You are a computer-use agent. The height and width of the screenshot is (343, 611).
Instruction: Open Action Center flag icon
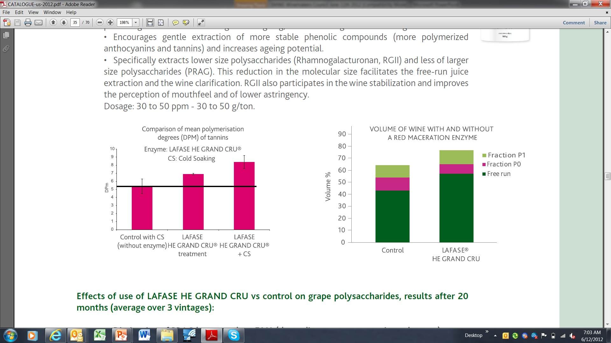tap(544, 336)
